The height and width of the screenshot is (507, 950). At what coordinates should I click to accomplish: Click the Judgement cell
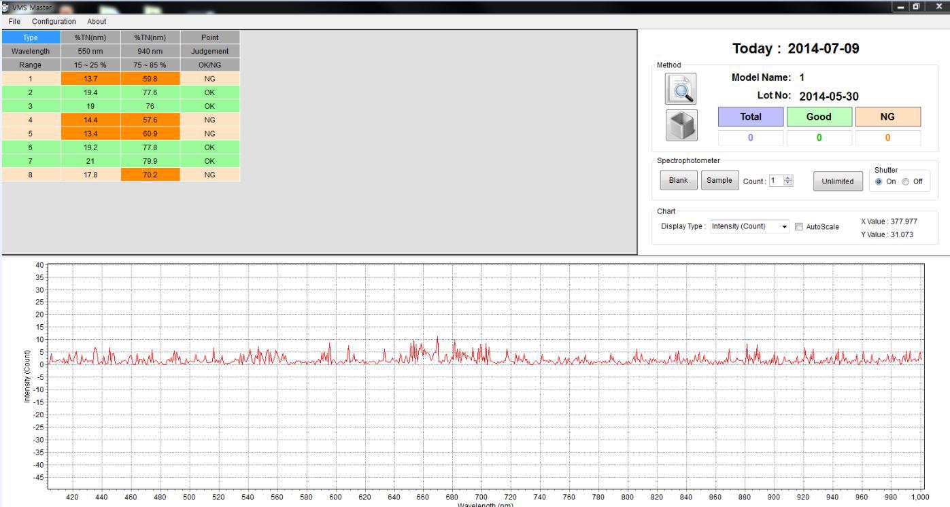pos(210,51)
